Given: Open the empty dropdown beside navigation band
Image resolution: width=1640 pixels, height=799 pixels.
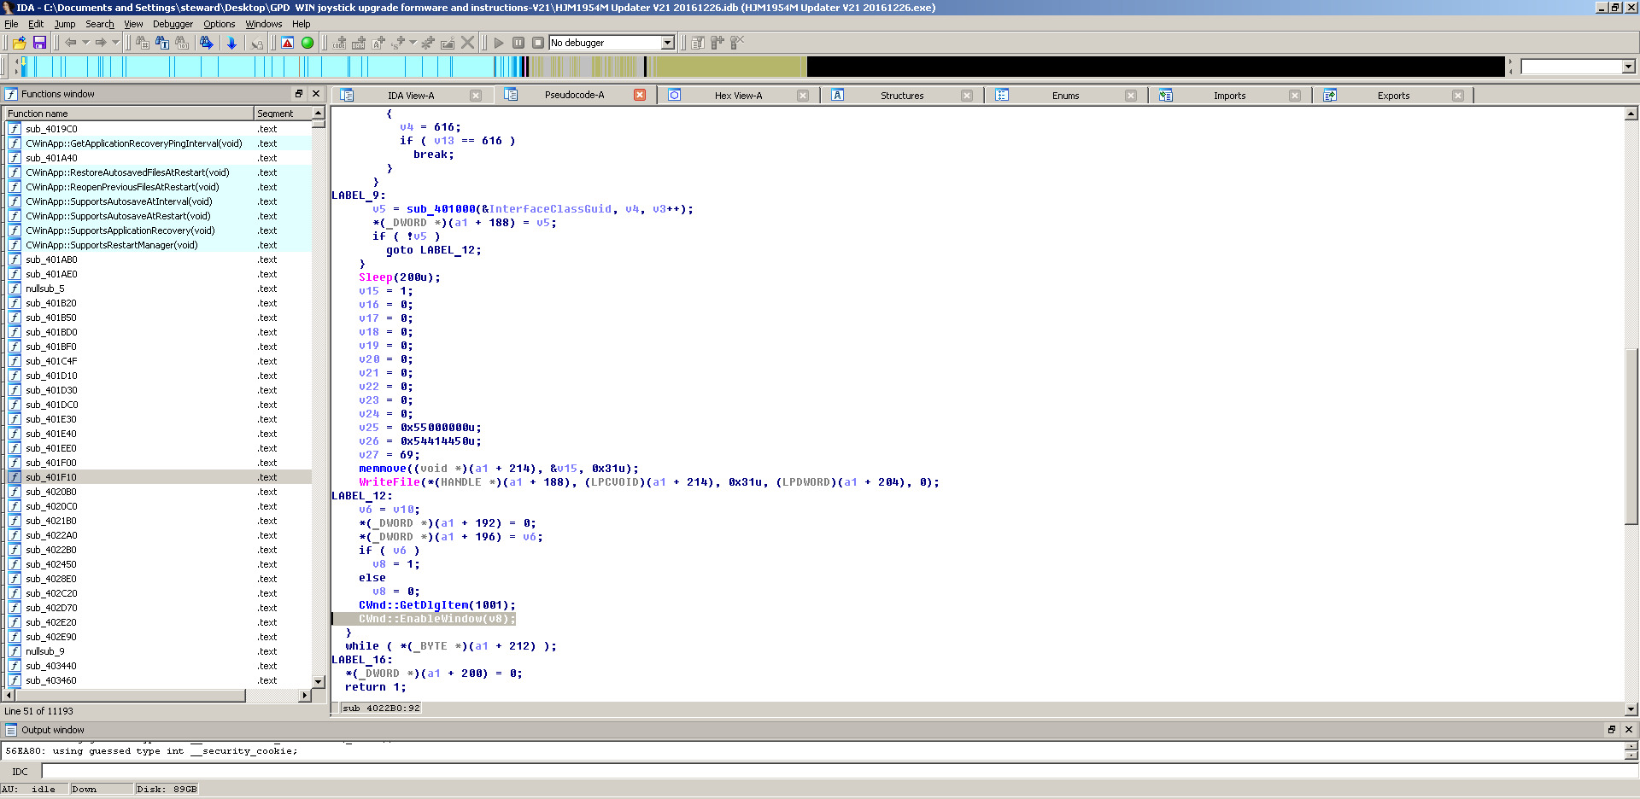Looking at the screenshot, I should [x=1628, y=67].
